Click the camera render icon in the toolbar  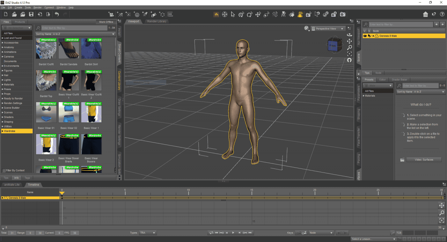click(342, 14)
